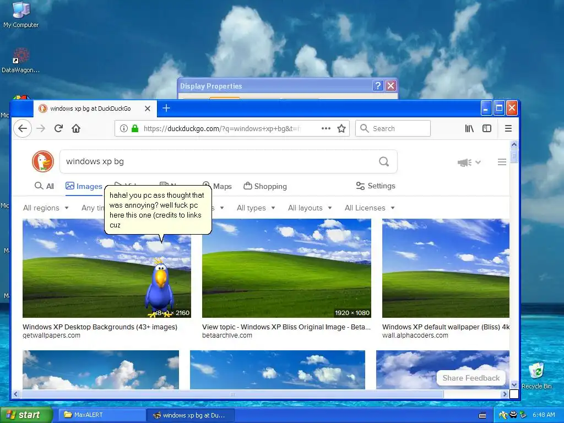The width and height of the screenshot is (564, 423).
Task: Open the wall.alphacoders.com Bliss thumbnail
Action: click(446, 268)
